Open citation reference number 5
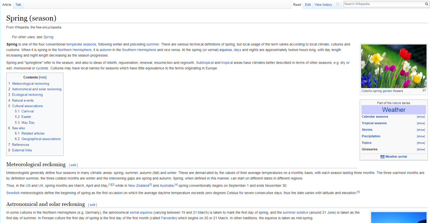430x223 pixels. tap(358, 192)
